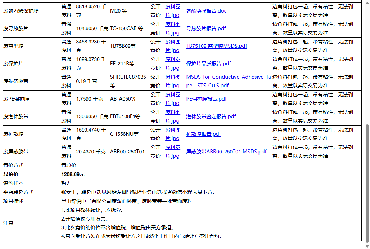Open 废料图片.jpg in 废铜箔胶带 row
Screen dimensions: 370x249
pyautogui.click(x=172, y=81)
